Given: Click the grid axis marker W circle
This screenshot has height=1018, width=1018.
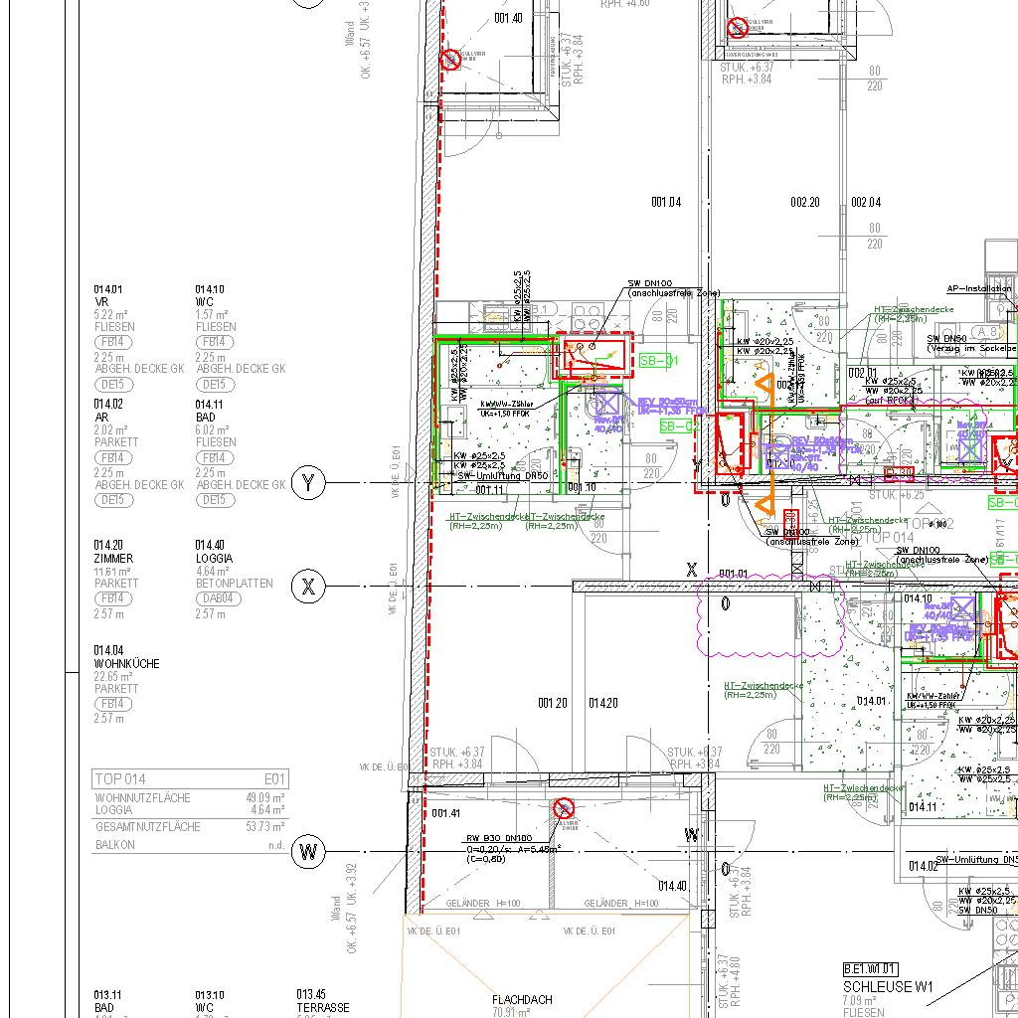Looking at the screenshot, I should pos(308,852).
